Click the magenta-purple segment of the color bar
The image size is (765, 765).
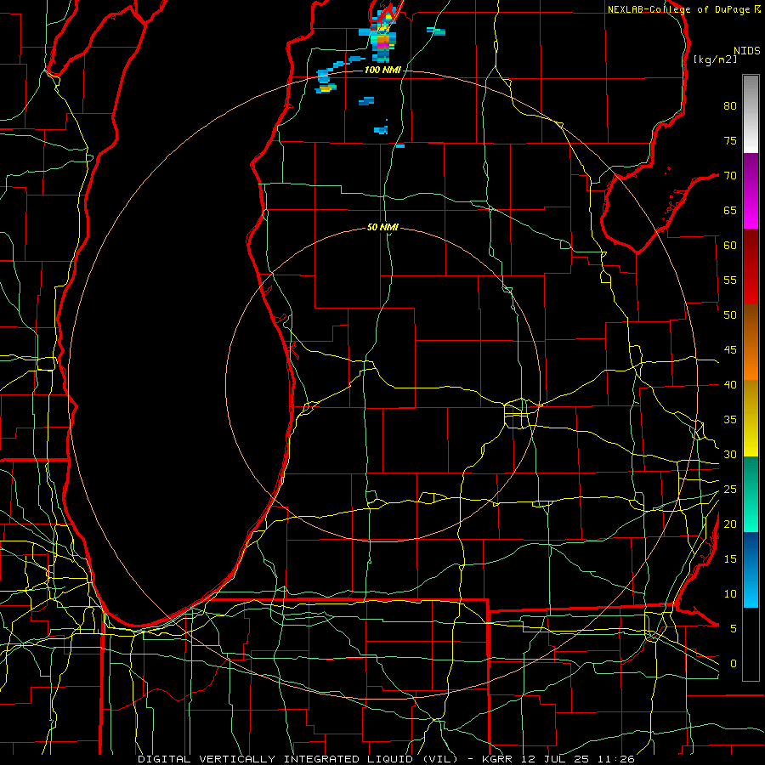click(751, 190)
